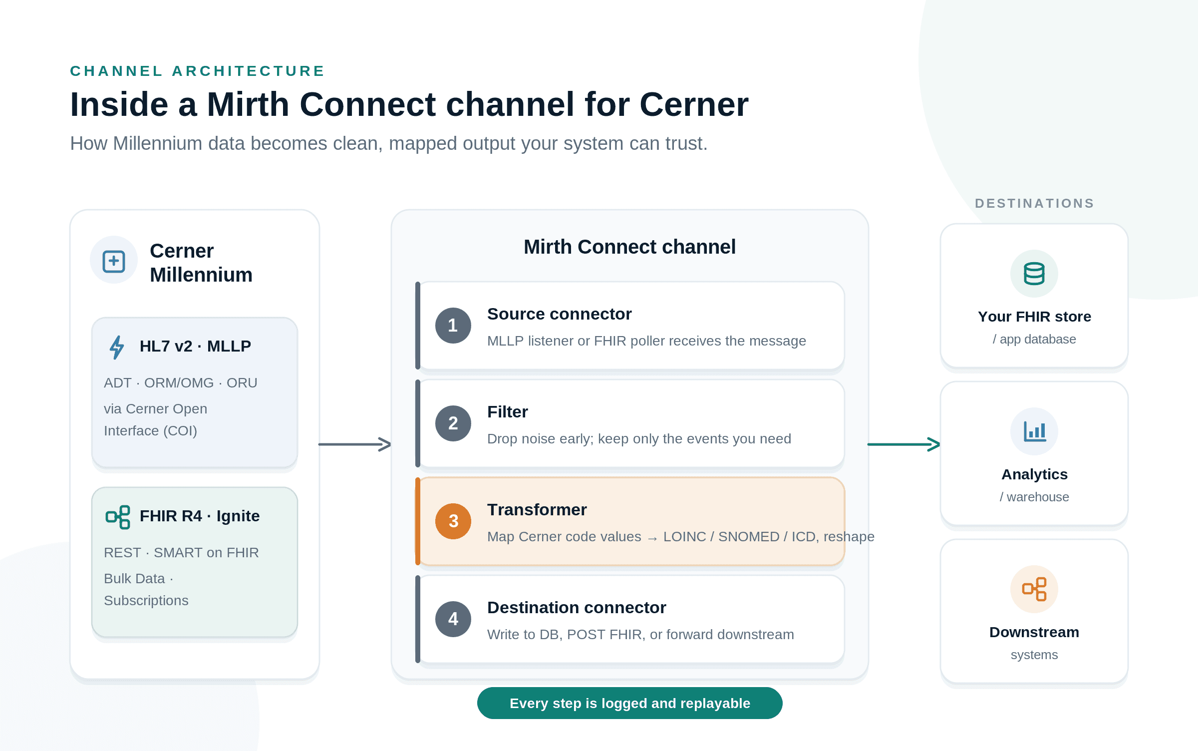Click 'Mirth Connect channel' panel title

tap(630, 247)
